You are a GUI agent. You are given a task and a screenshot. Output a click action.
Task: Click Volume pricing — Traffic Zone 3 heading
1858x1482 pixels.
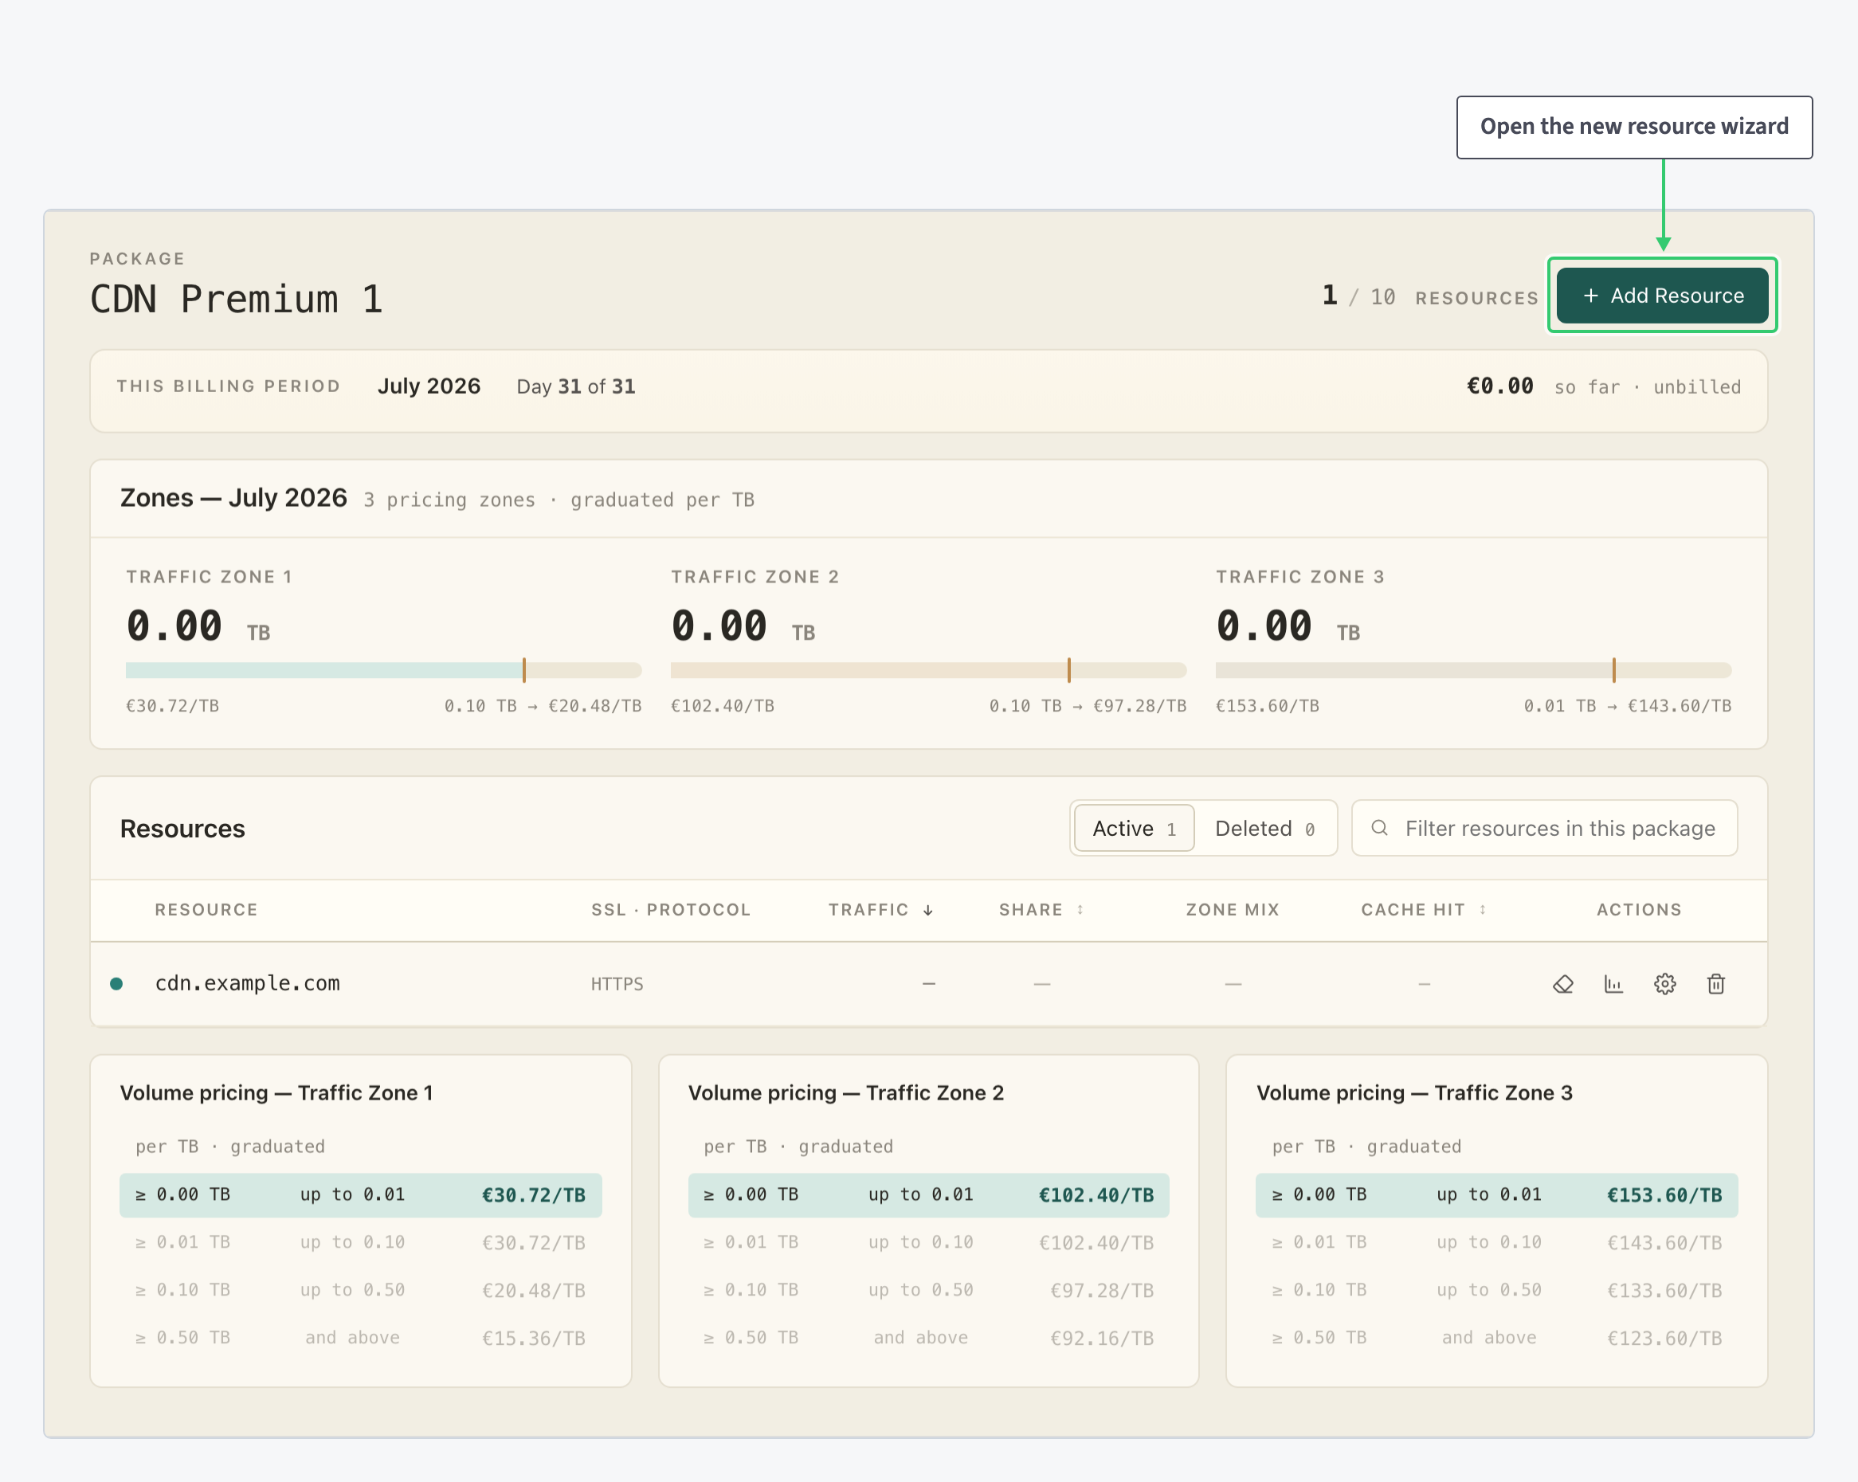click(1414, 1092)
